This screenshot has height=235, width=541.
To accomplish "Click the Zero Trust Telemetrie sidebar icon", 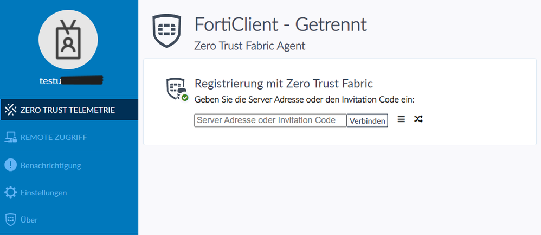I will click(11, 110).
